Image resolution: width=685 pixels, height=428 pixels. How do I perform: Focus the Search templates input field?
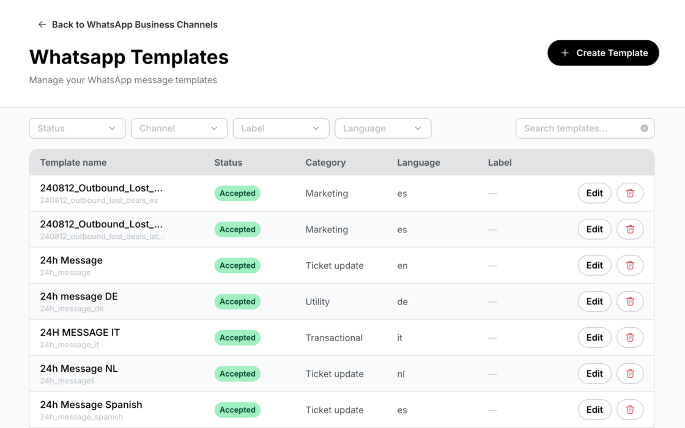(585, 128)
